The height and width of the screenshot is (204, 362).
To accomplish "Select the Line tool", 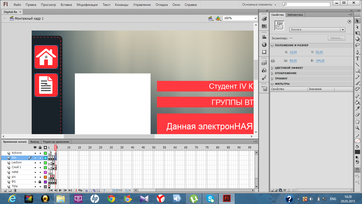I will pos(357,65).
